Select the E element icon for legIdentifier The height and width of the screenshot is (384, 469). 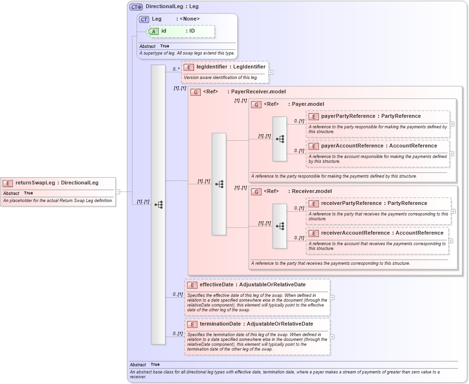tap(189, 67)
